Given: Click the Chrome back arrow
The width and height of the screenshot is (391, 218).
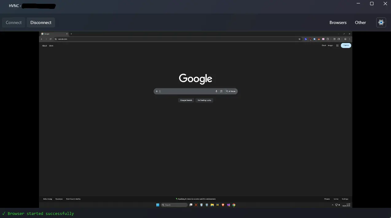Looking at the screenshot, I should [x=42, y=39].
